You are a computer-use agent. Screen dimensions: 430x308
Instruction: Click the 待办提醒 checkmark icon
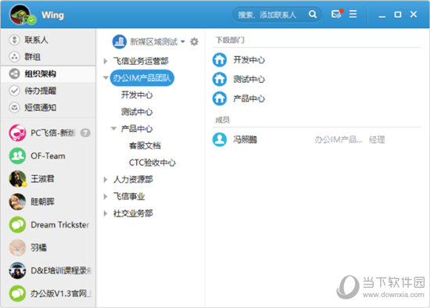[14, 91]
